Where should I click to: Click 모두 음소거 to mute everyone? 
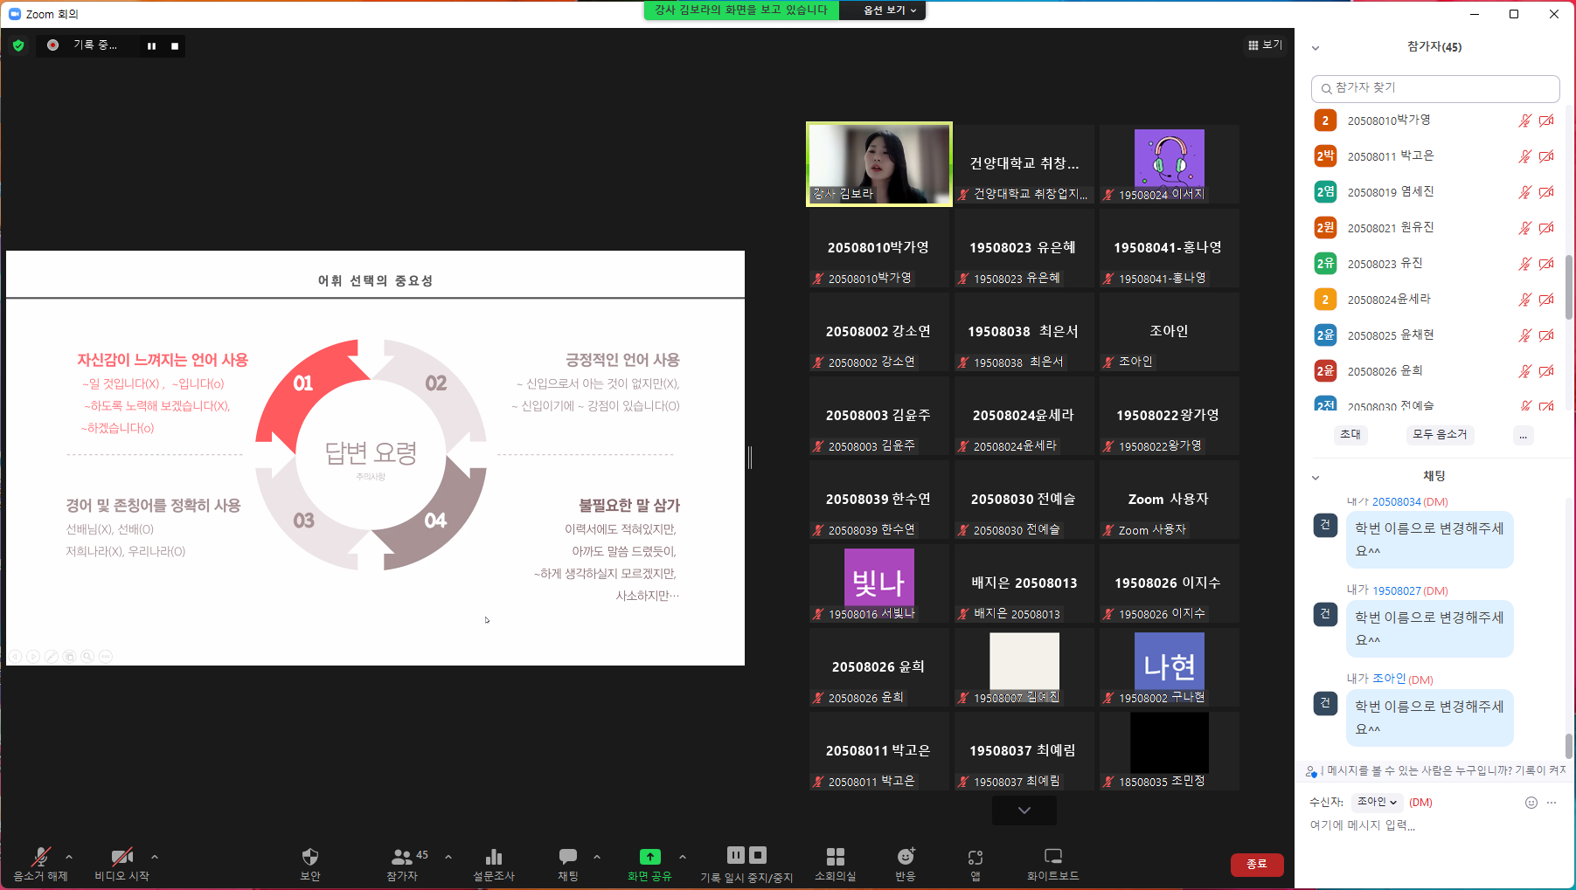tap(1440, 434)
